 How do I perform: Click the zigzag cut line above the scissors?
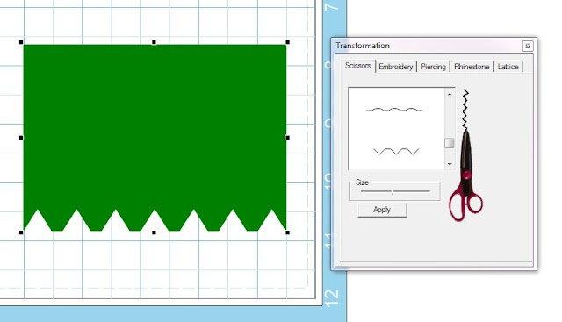pos(465,110)
